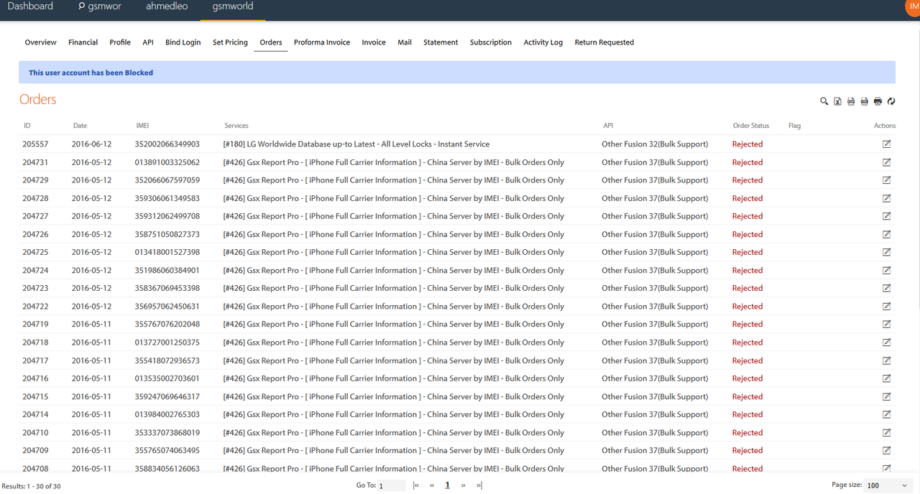Open edit action for order 204709
Viewport: 920px width, 494px height.
tap(886, 450)
